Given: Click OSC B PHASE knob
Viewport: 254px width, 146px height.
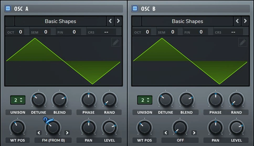Looking at the screenshot, I should click(215, 100).
